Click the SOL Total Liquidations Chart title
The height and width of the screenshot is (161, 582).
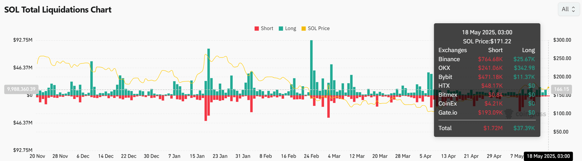tap(58, 10)
